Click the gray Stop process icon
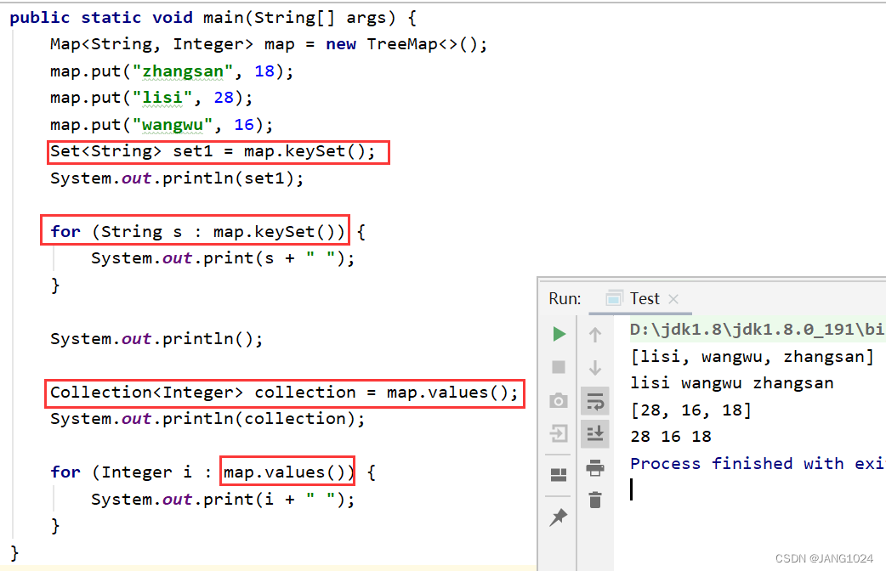Viewport: 886px width, 571px height. [x=559, y=367]
